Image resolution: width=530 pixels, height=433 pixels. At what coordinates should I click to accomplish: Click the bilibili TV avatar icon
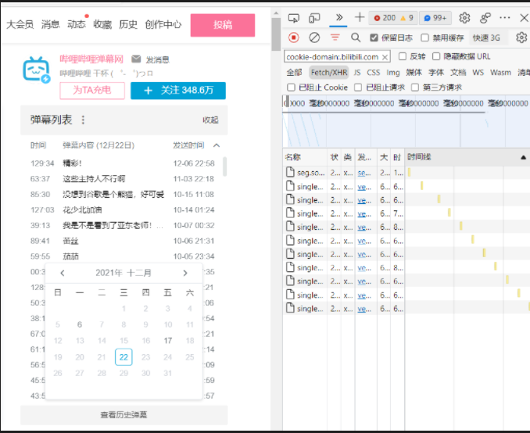point(37,70)
